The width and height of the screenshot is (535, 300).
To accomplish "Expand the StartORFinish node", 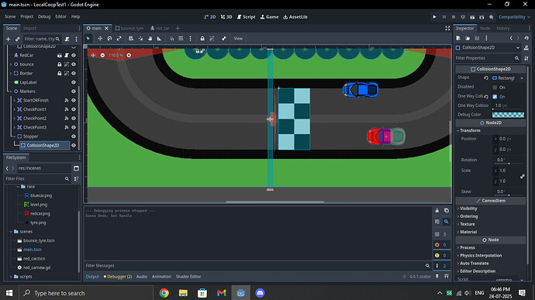I will click(14, 100).
